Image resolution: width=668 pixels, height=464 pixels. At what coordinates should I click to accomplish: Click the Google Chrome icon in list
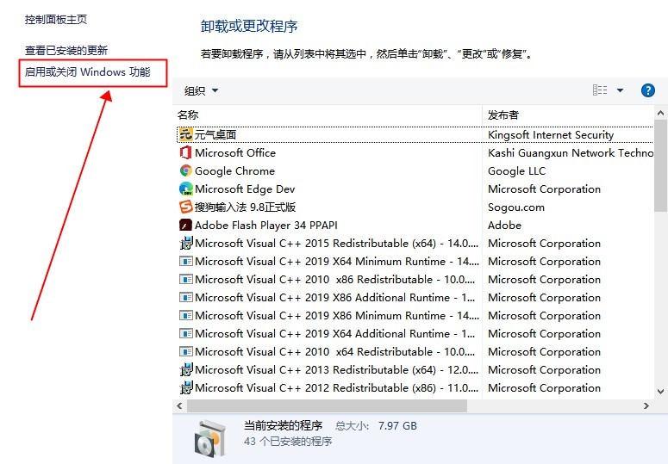click(x=185, y=170)
